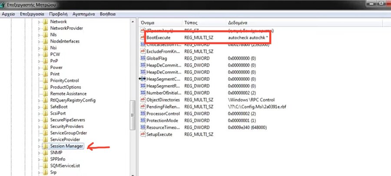
Task: Select the Session Manager key label
Action: click(66, 146)
